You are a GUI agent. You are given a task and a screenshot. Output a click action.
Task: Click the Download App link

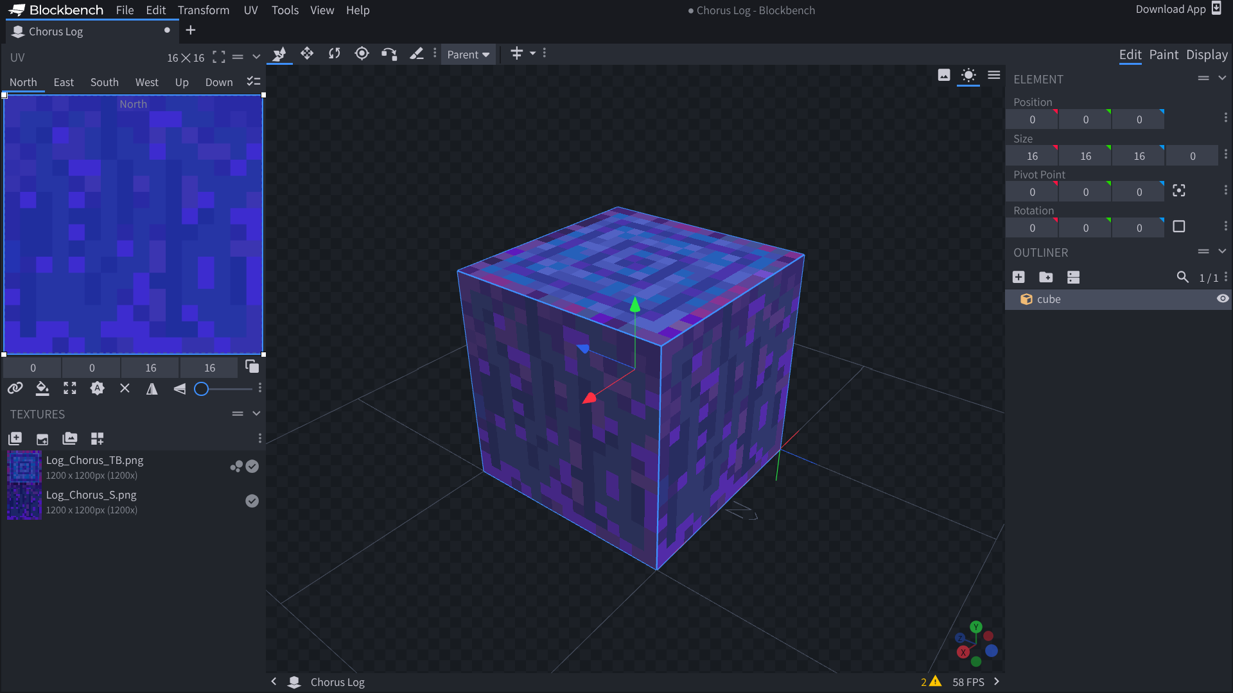(1170, 9)
